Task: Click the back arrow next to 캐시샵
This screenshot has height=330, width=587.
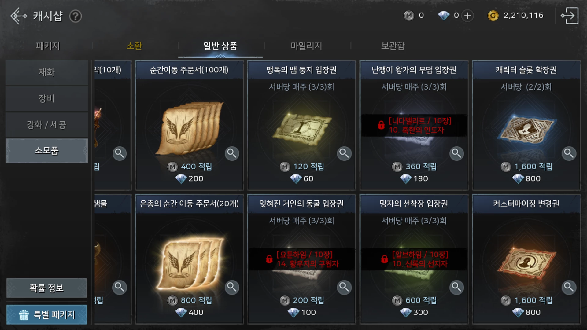Action: (18, 16)
